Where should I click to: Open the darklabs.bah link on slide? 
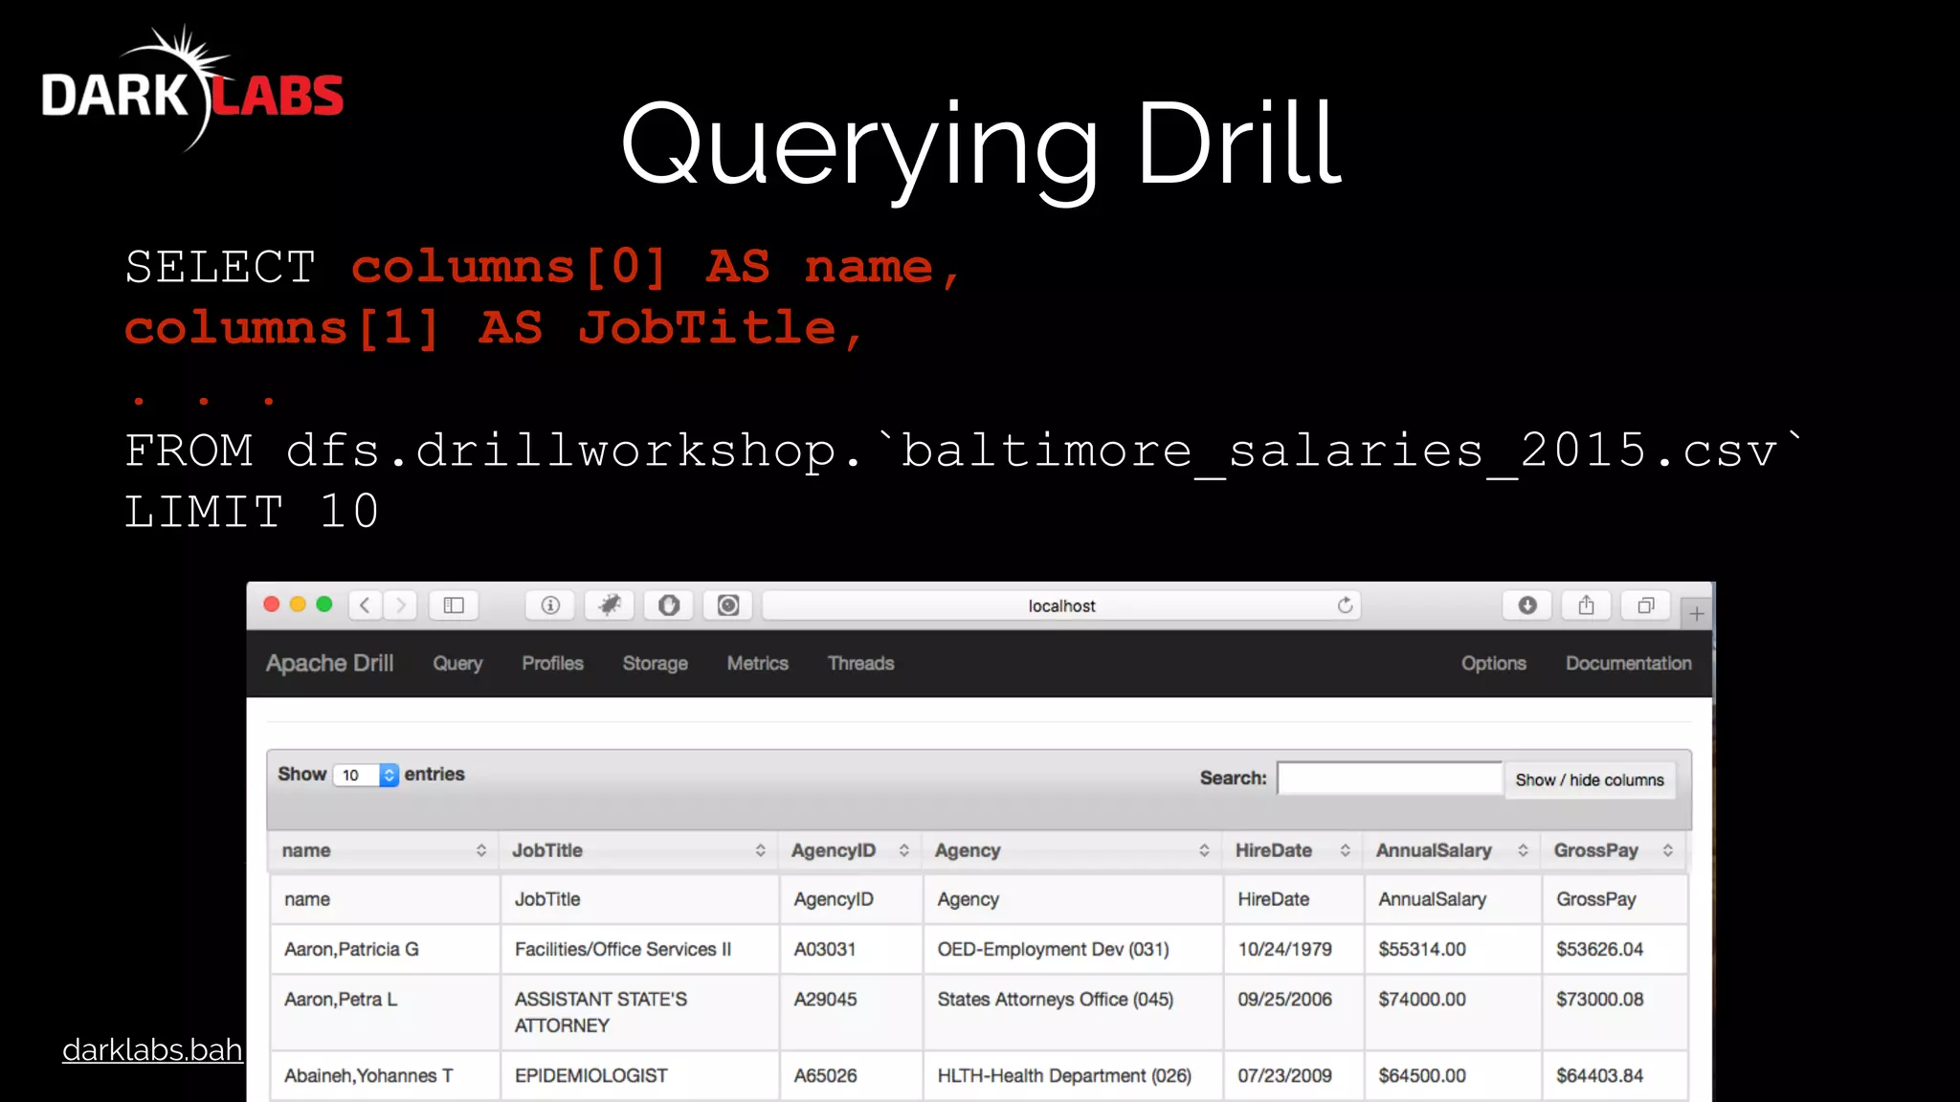152,1050
